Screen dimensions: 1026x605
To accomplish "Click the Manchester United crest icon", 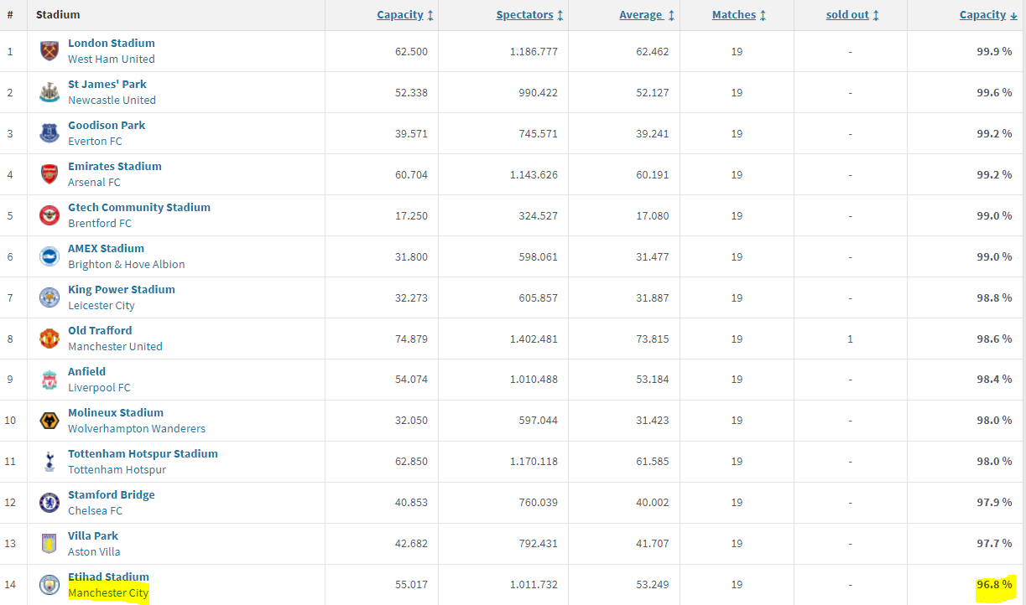I will tap(49, 339).
